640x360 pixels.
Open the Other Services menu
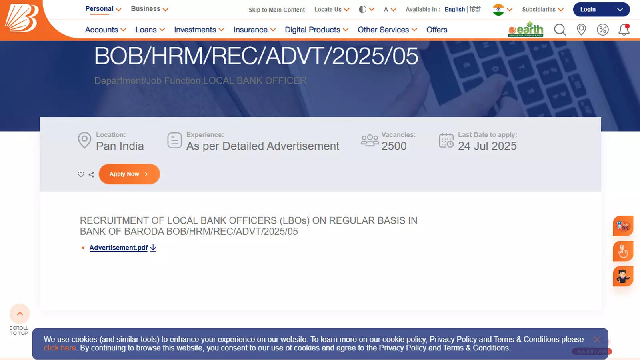click(387, 30)
